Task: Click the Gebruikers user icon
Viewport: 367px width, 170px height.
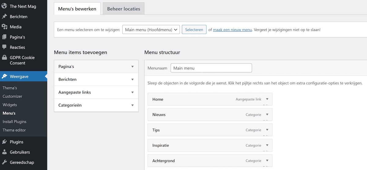Action: point(4,152)
